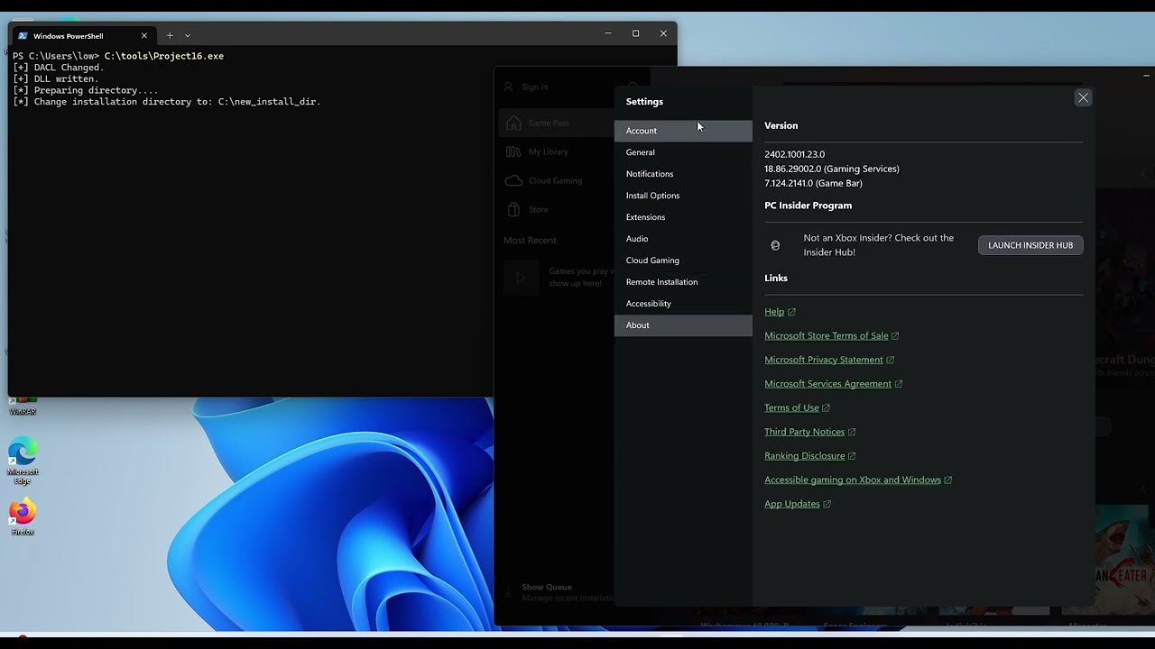Viewport: 1155px width, 649px height.
Task: Open the General settings section
Action: 683,152
